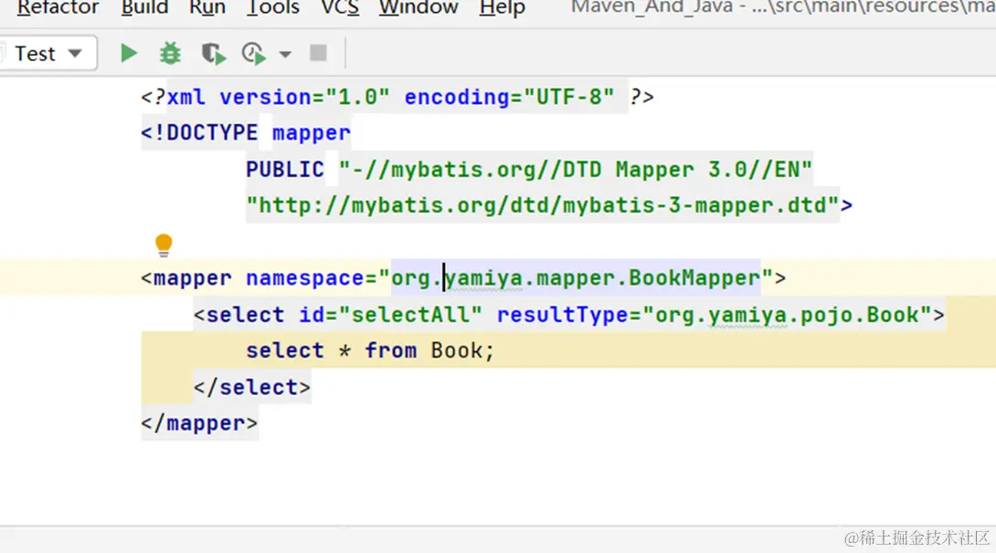Run the Test configuration with green play icon

point(129,53)
